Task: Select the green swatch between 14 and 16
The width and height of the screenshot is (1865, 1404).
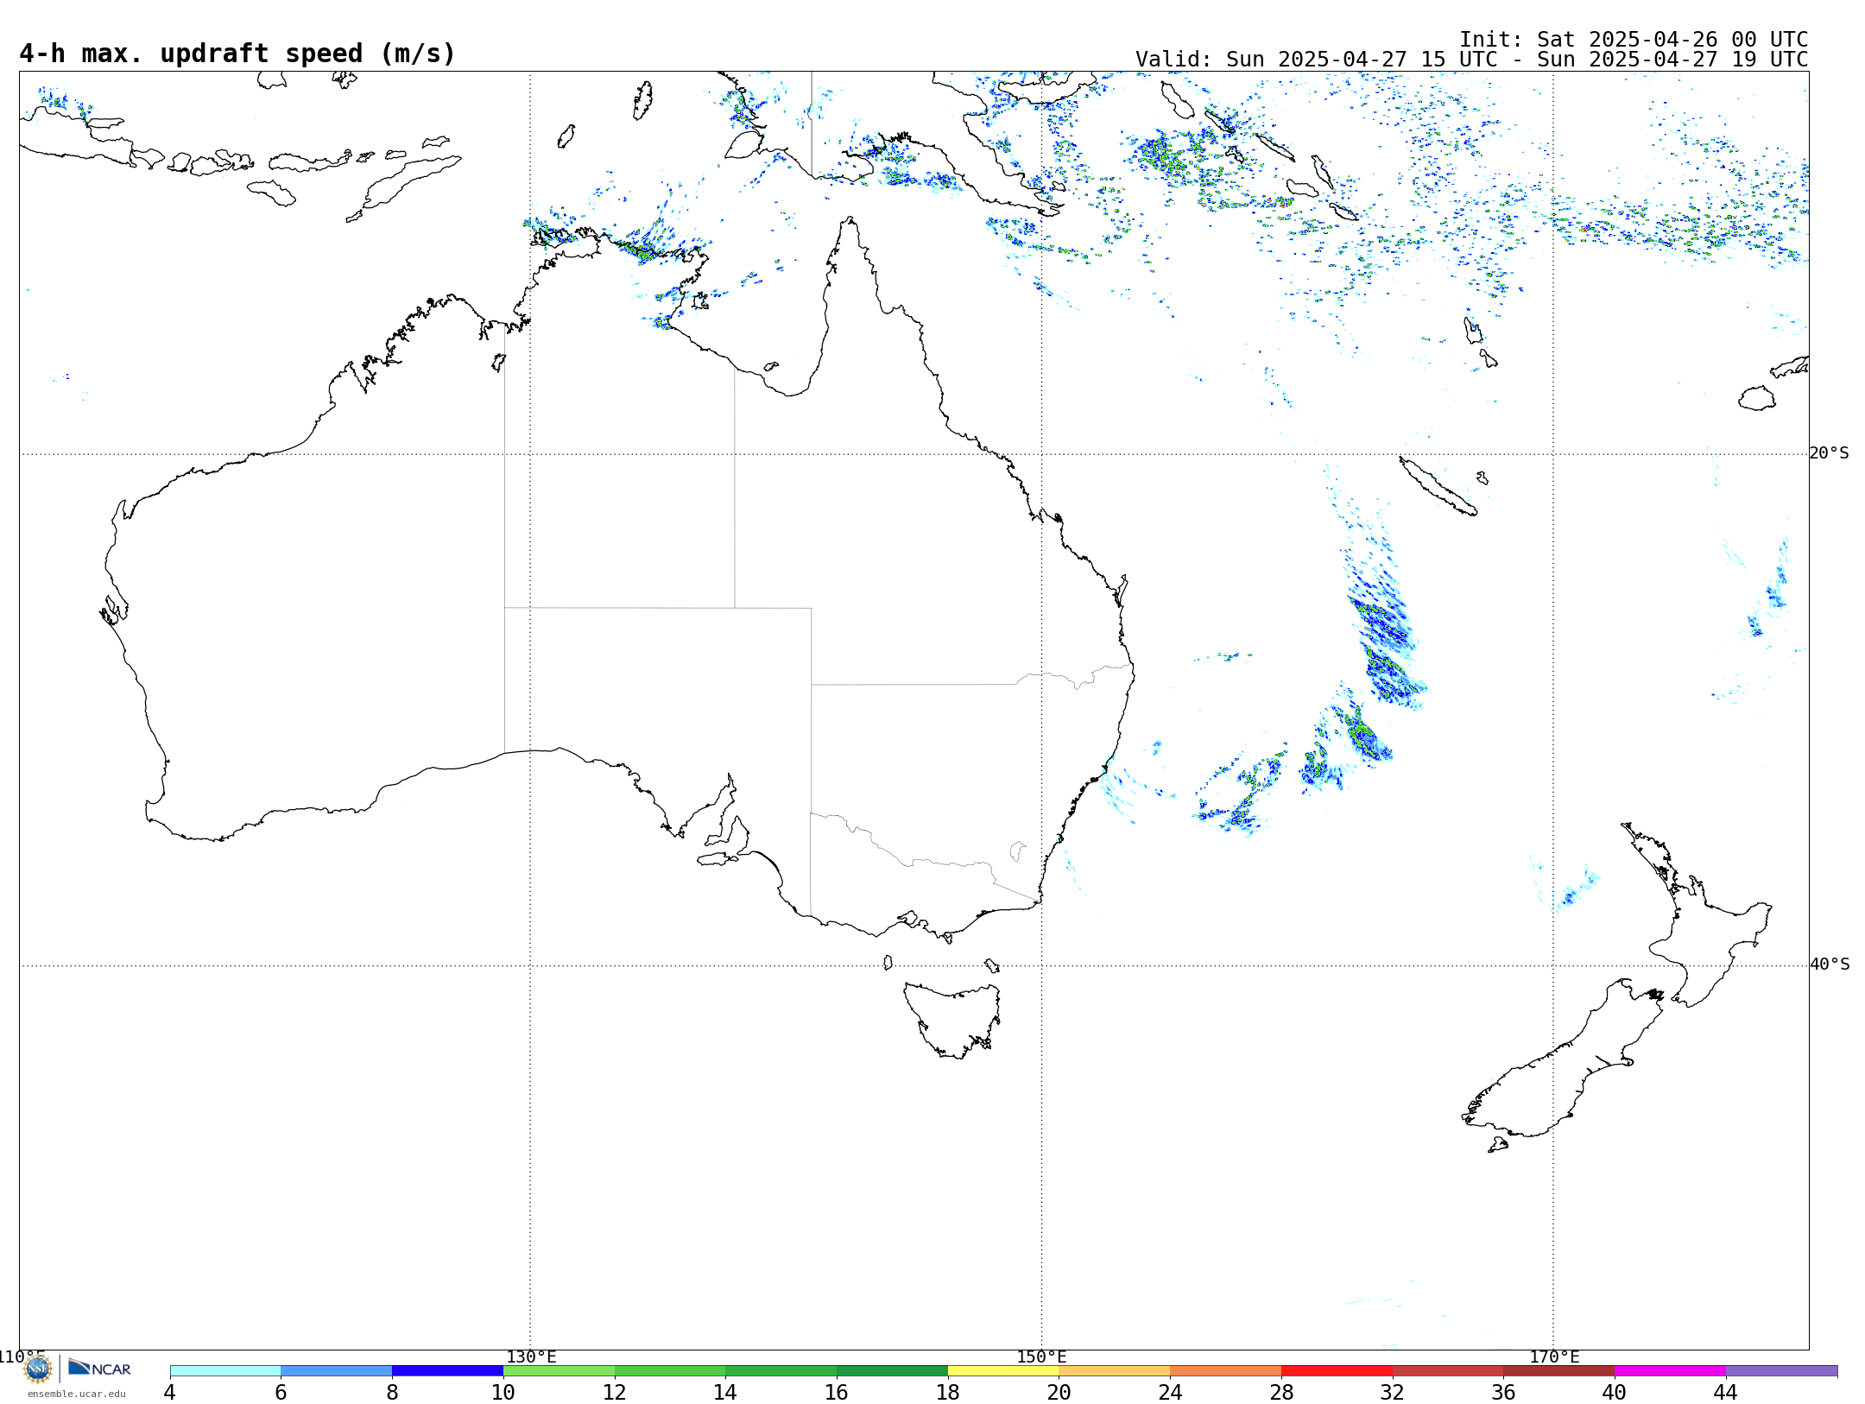Action: point(781,1371)
